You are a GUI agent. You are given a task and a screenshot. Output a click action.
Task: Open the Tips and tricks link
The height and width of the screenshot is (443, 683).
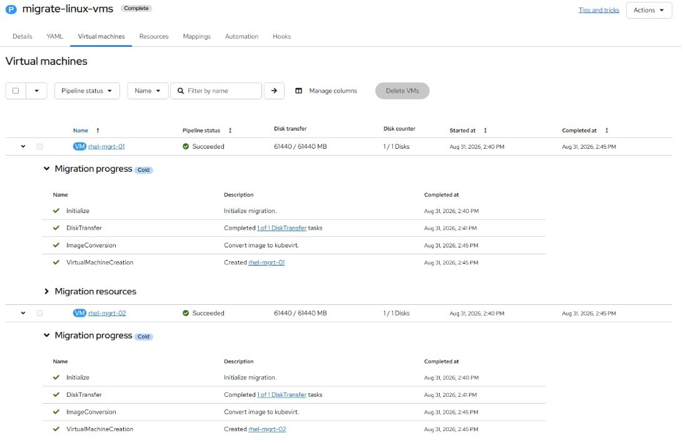[x=599, y=10]
